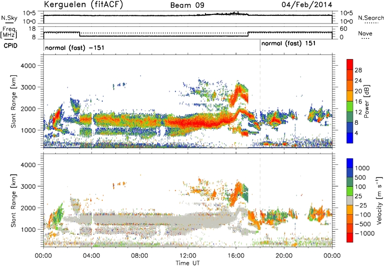Click the CPID change tick before "normal (fast) 151"
The width and height of the screenshot is (384, 266).
260,46
